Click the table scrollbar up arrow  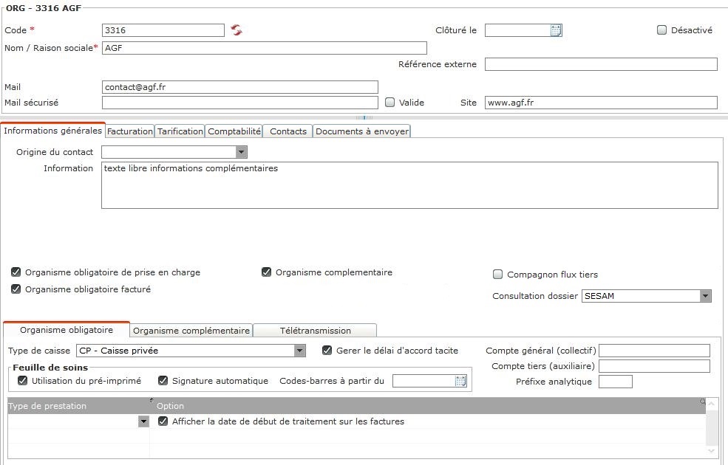click(711, 404)
